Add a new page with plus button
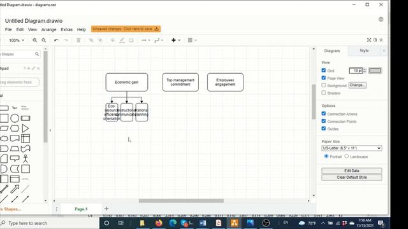The height and width of the screenshot is (229, 408). point(106,209)
